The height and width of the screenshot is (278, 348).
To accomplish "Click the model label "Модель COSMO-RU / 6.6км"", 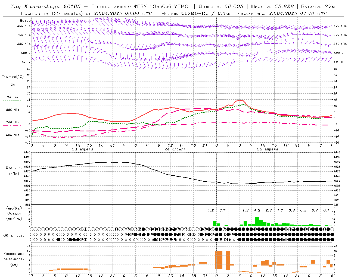I will (x=195, y=13).
